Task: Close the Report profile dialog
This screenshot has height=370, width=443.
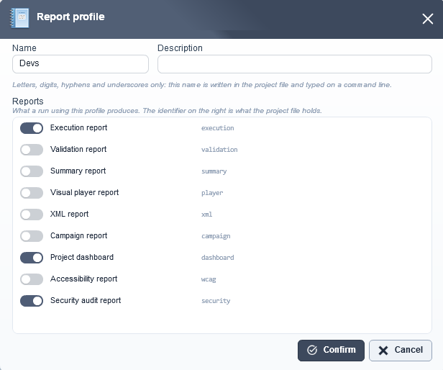Action: pos(427,19)
